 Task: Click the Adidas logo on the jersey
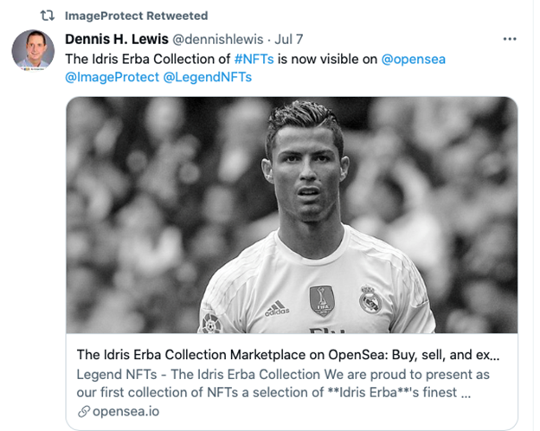click(x=277, y=307)
